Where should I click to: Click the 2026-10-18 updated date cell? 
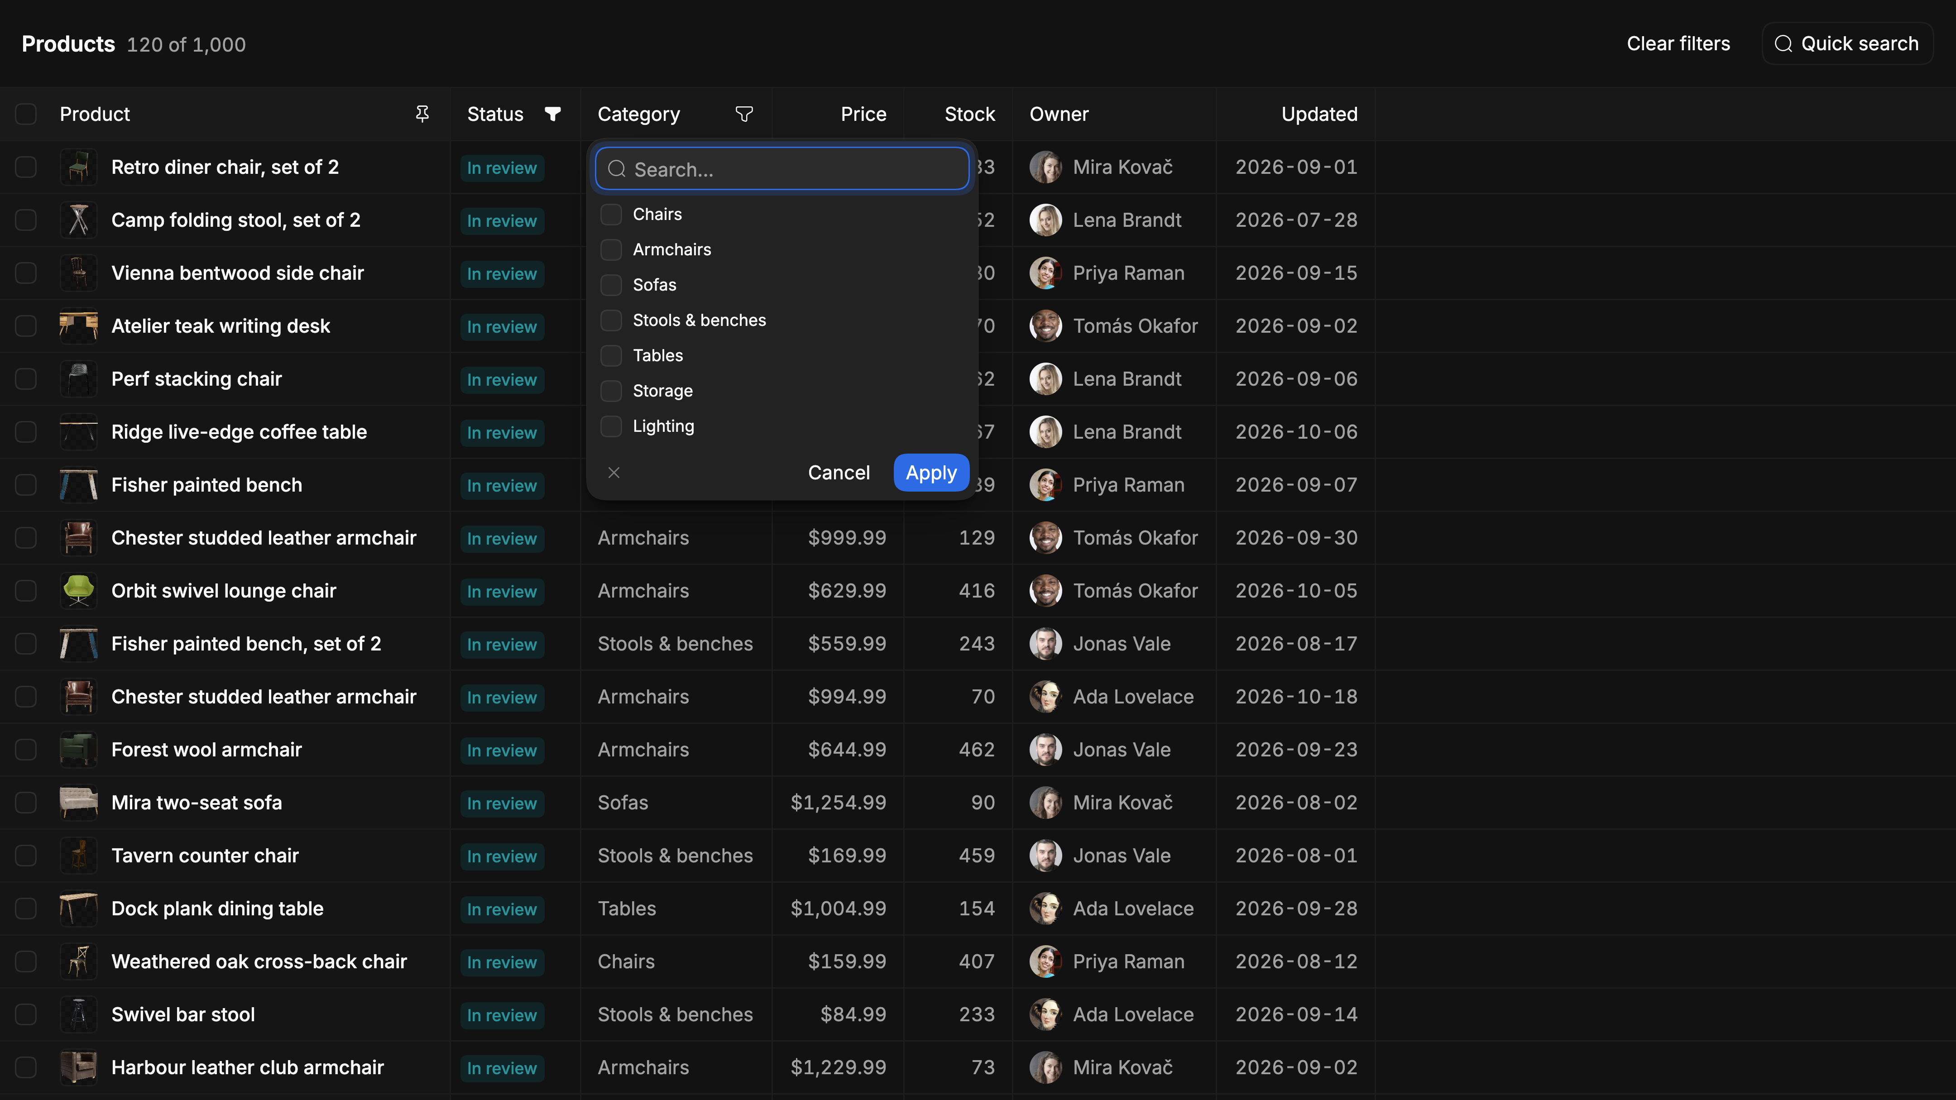pyautogui.click(x=1296, y=697)
